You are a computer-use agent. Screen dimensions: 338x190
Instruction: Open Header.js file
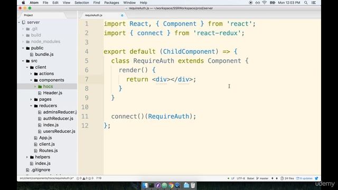tap(53, 93)
